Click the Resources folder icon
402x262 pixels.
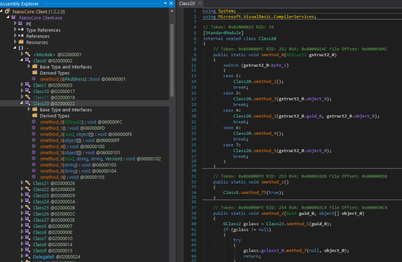[x=20, y=42]
